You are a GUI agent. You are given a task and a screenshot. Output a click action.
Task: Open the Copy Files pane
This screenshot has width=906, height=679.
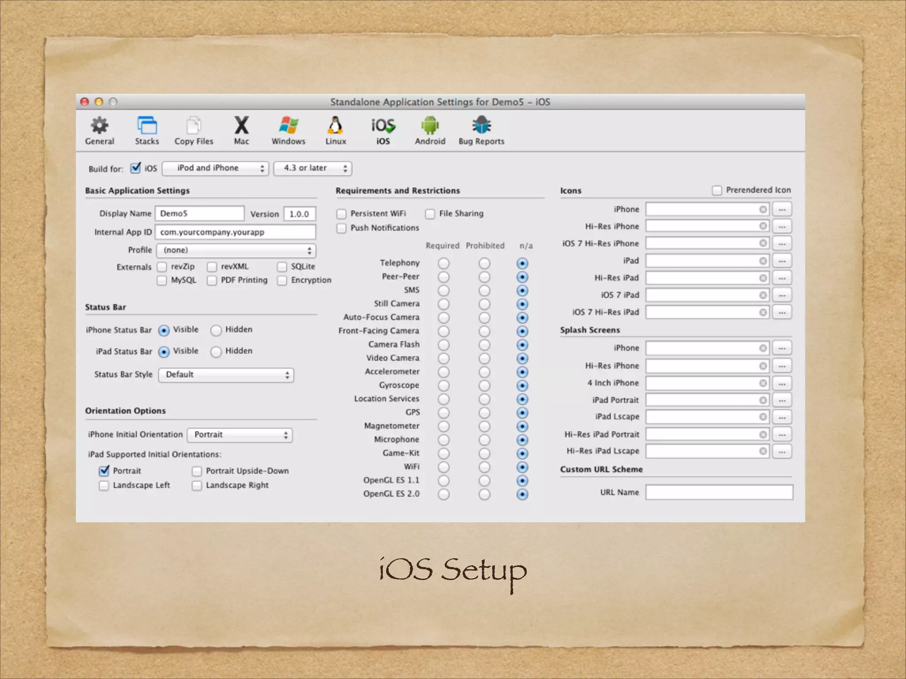[193, 130]
